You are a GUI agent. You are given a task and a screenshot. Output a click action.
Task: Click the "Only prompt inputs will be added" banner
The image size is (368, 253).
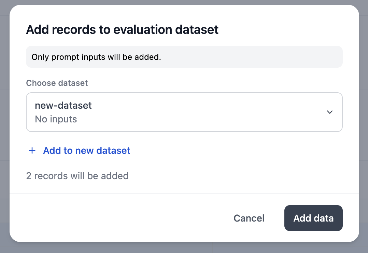click(184, 57)
